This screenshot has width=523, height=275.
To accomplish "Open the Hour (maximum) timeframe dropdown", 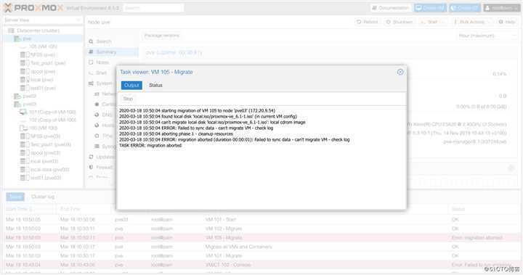I will pos(487,36).
